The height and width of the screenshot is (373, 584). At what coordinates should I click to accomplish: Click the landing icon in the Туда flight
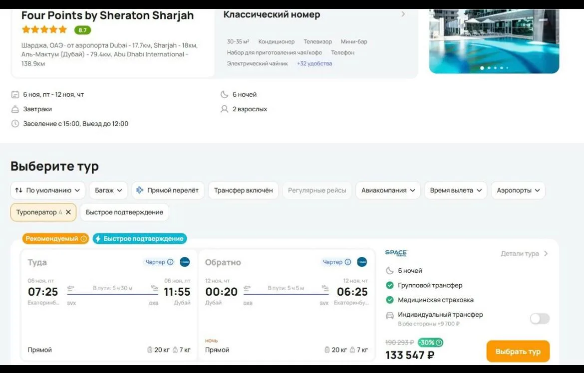tap(155, 288)
